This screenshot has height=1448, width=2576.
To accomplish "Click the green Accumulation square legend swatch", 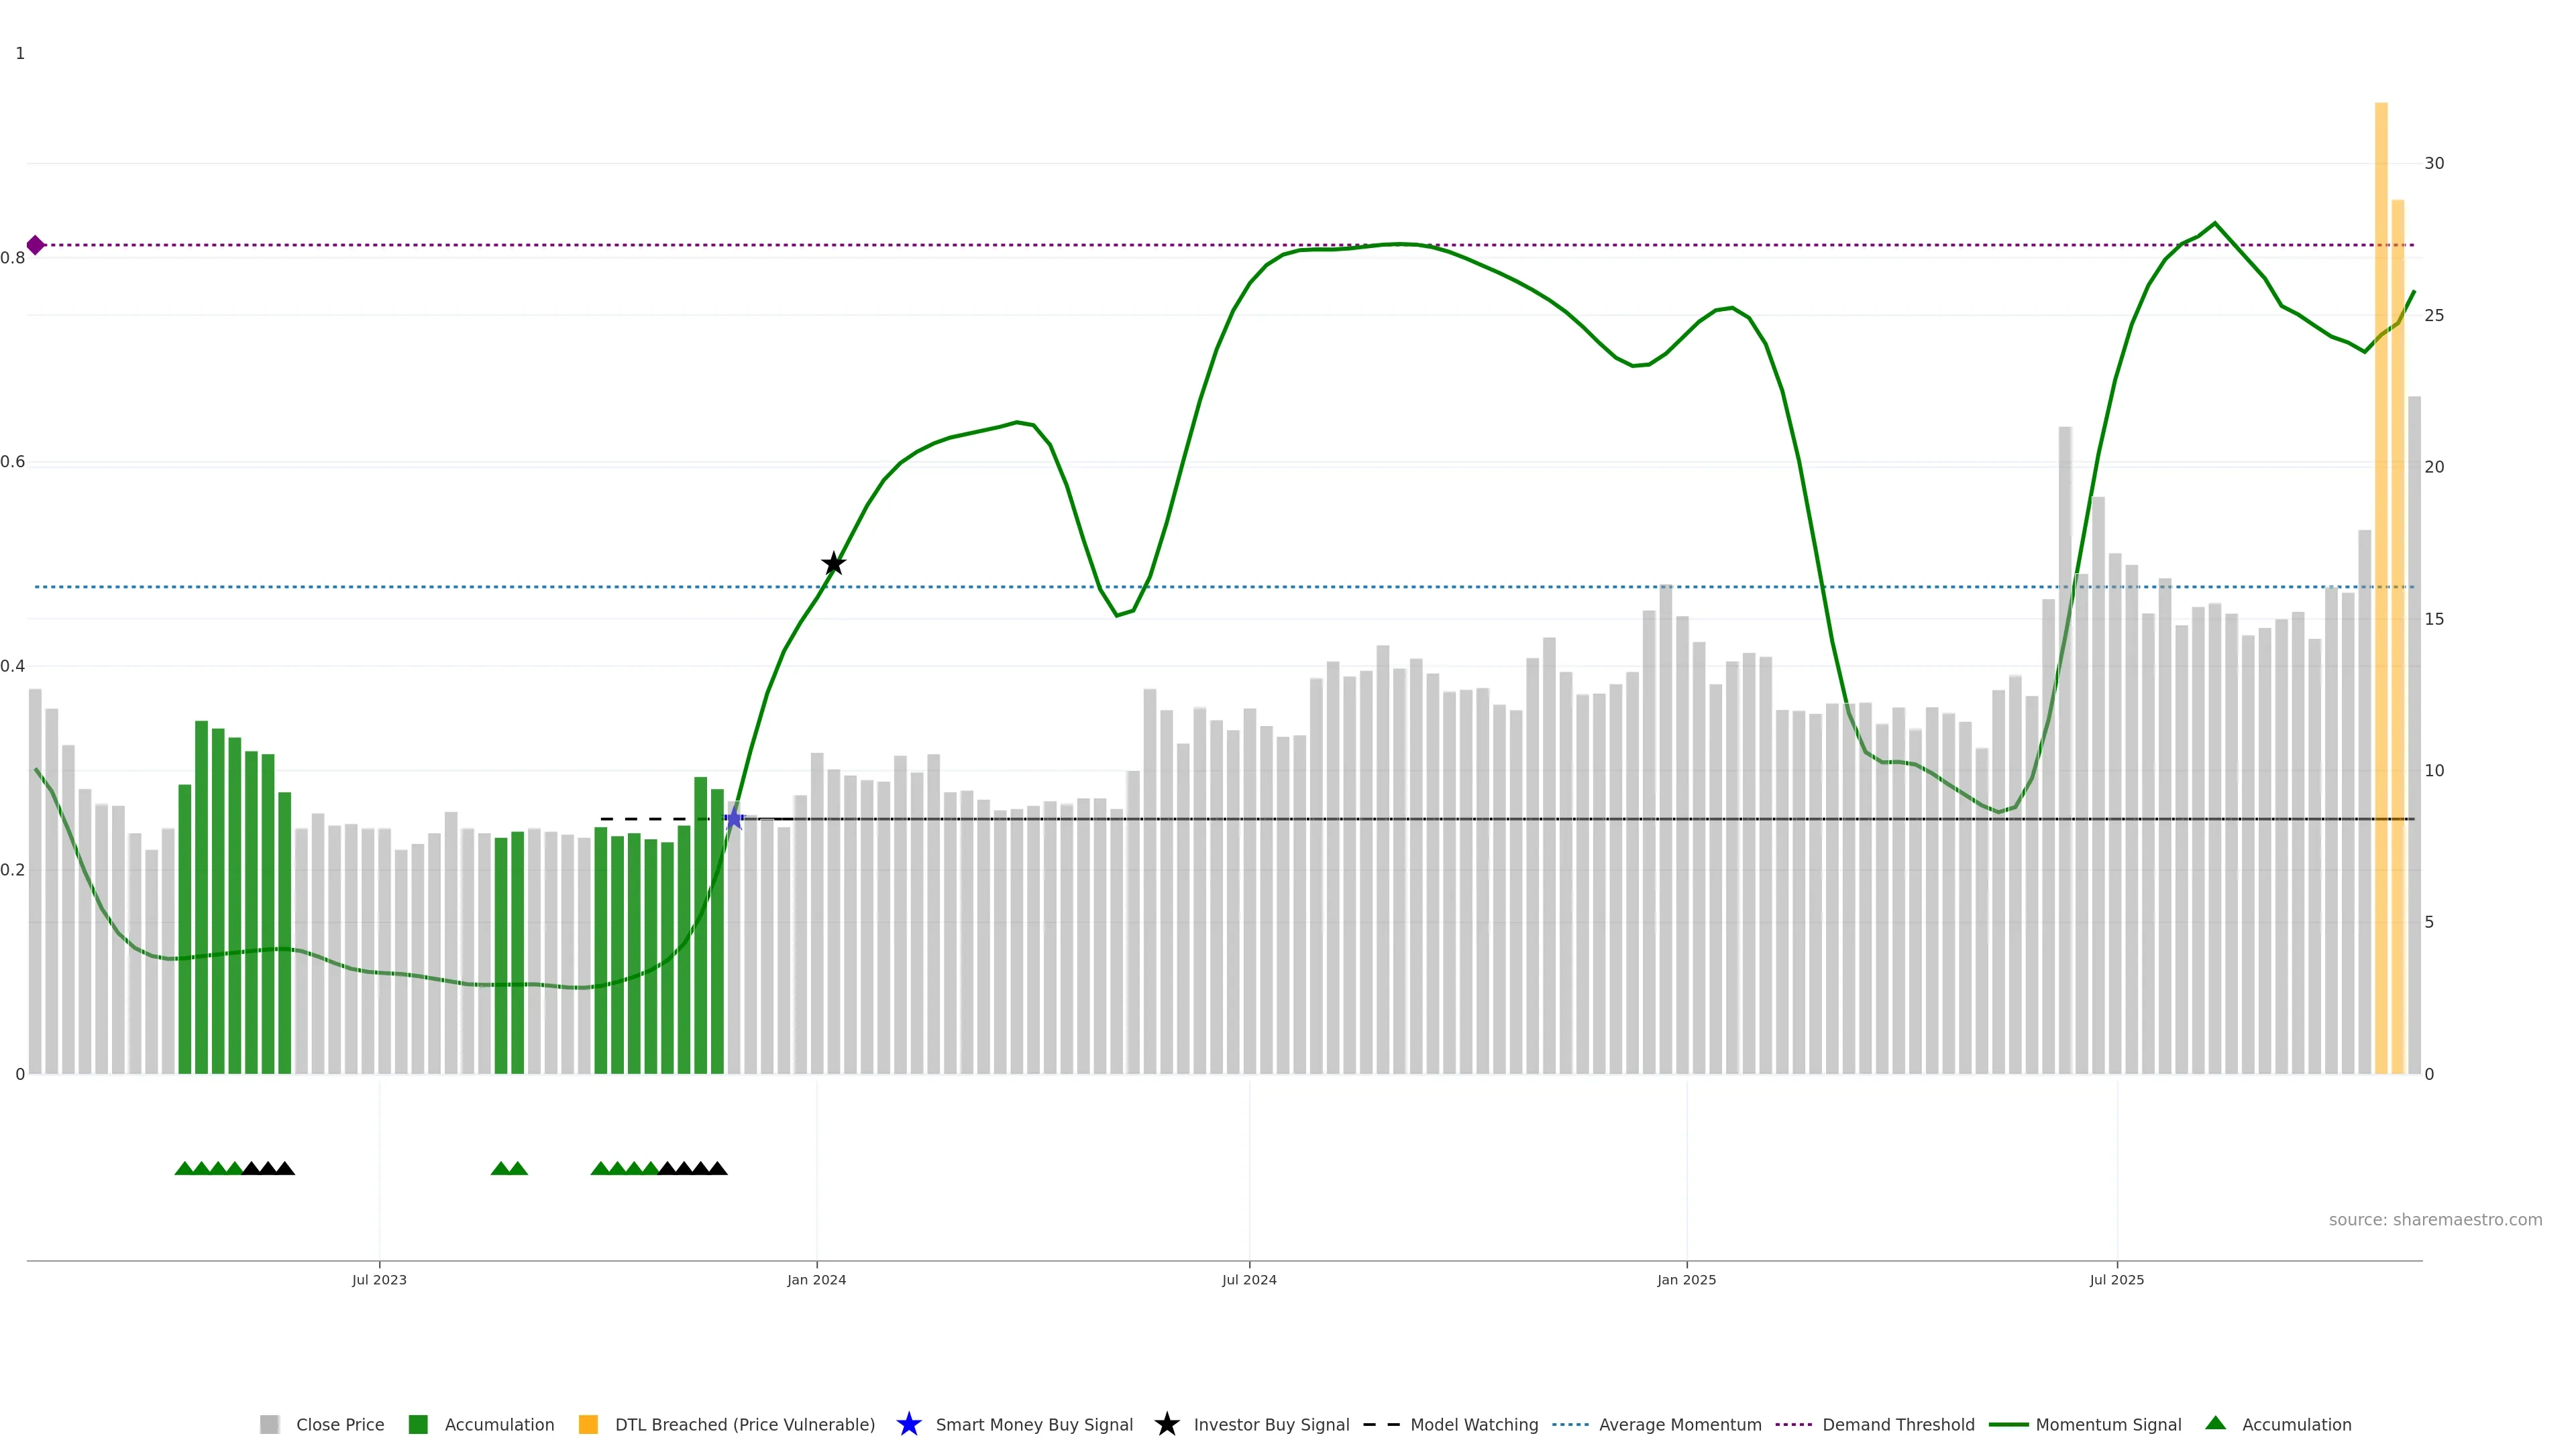I will pos(418,1424).
